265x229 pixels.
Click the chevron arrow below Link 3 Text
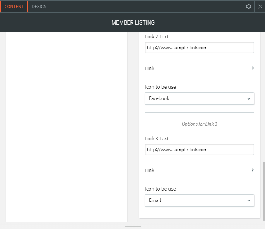pos(253,170)
